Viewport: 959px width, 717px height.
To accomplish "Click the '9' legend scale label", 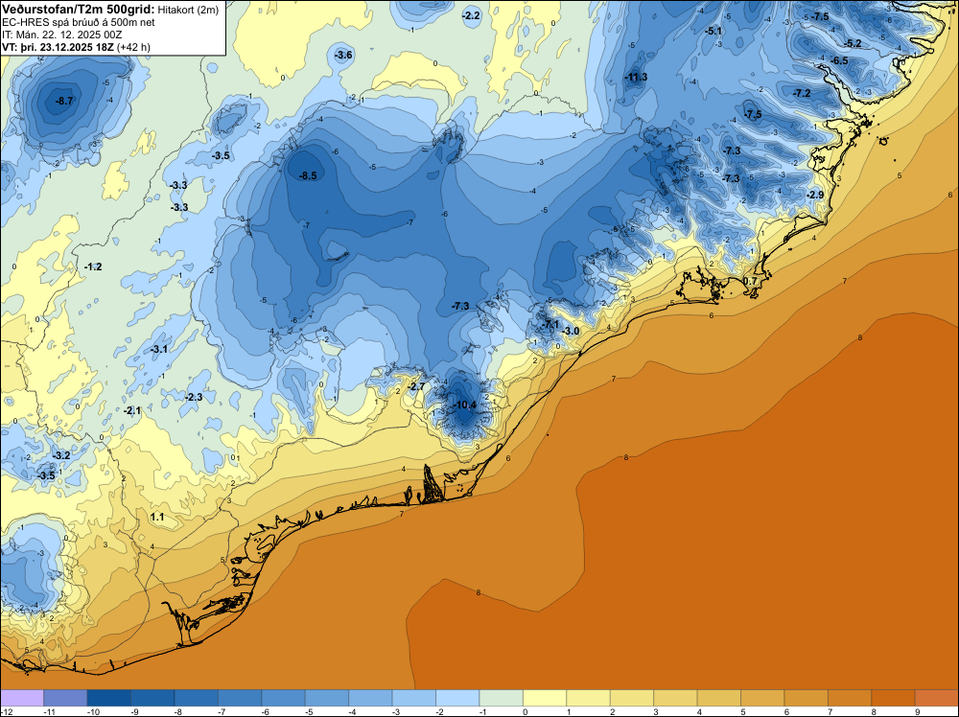I will point(918,712).
